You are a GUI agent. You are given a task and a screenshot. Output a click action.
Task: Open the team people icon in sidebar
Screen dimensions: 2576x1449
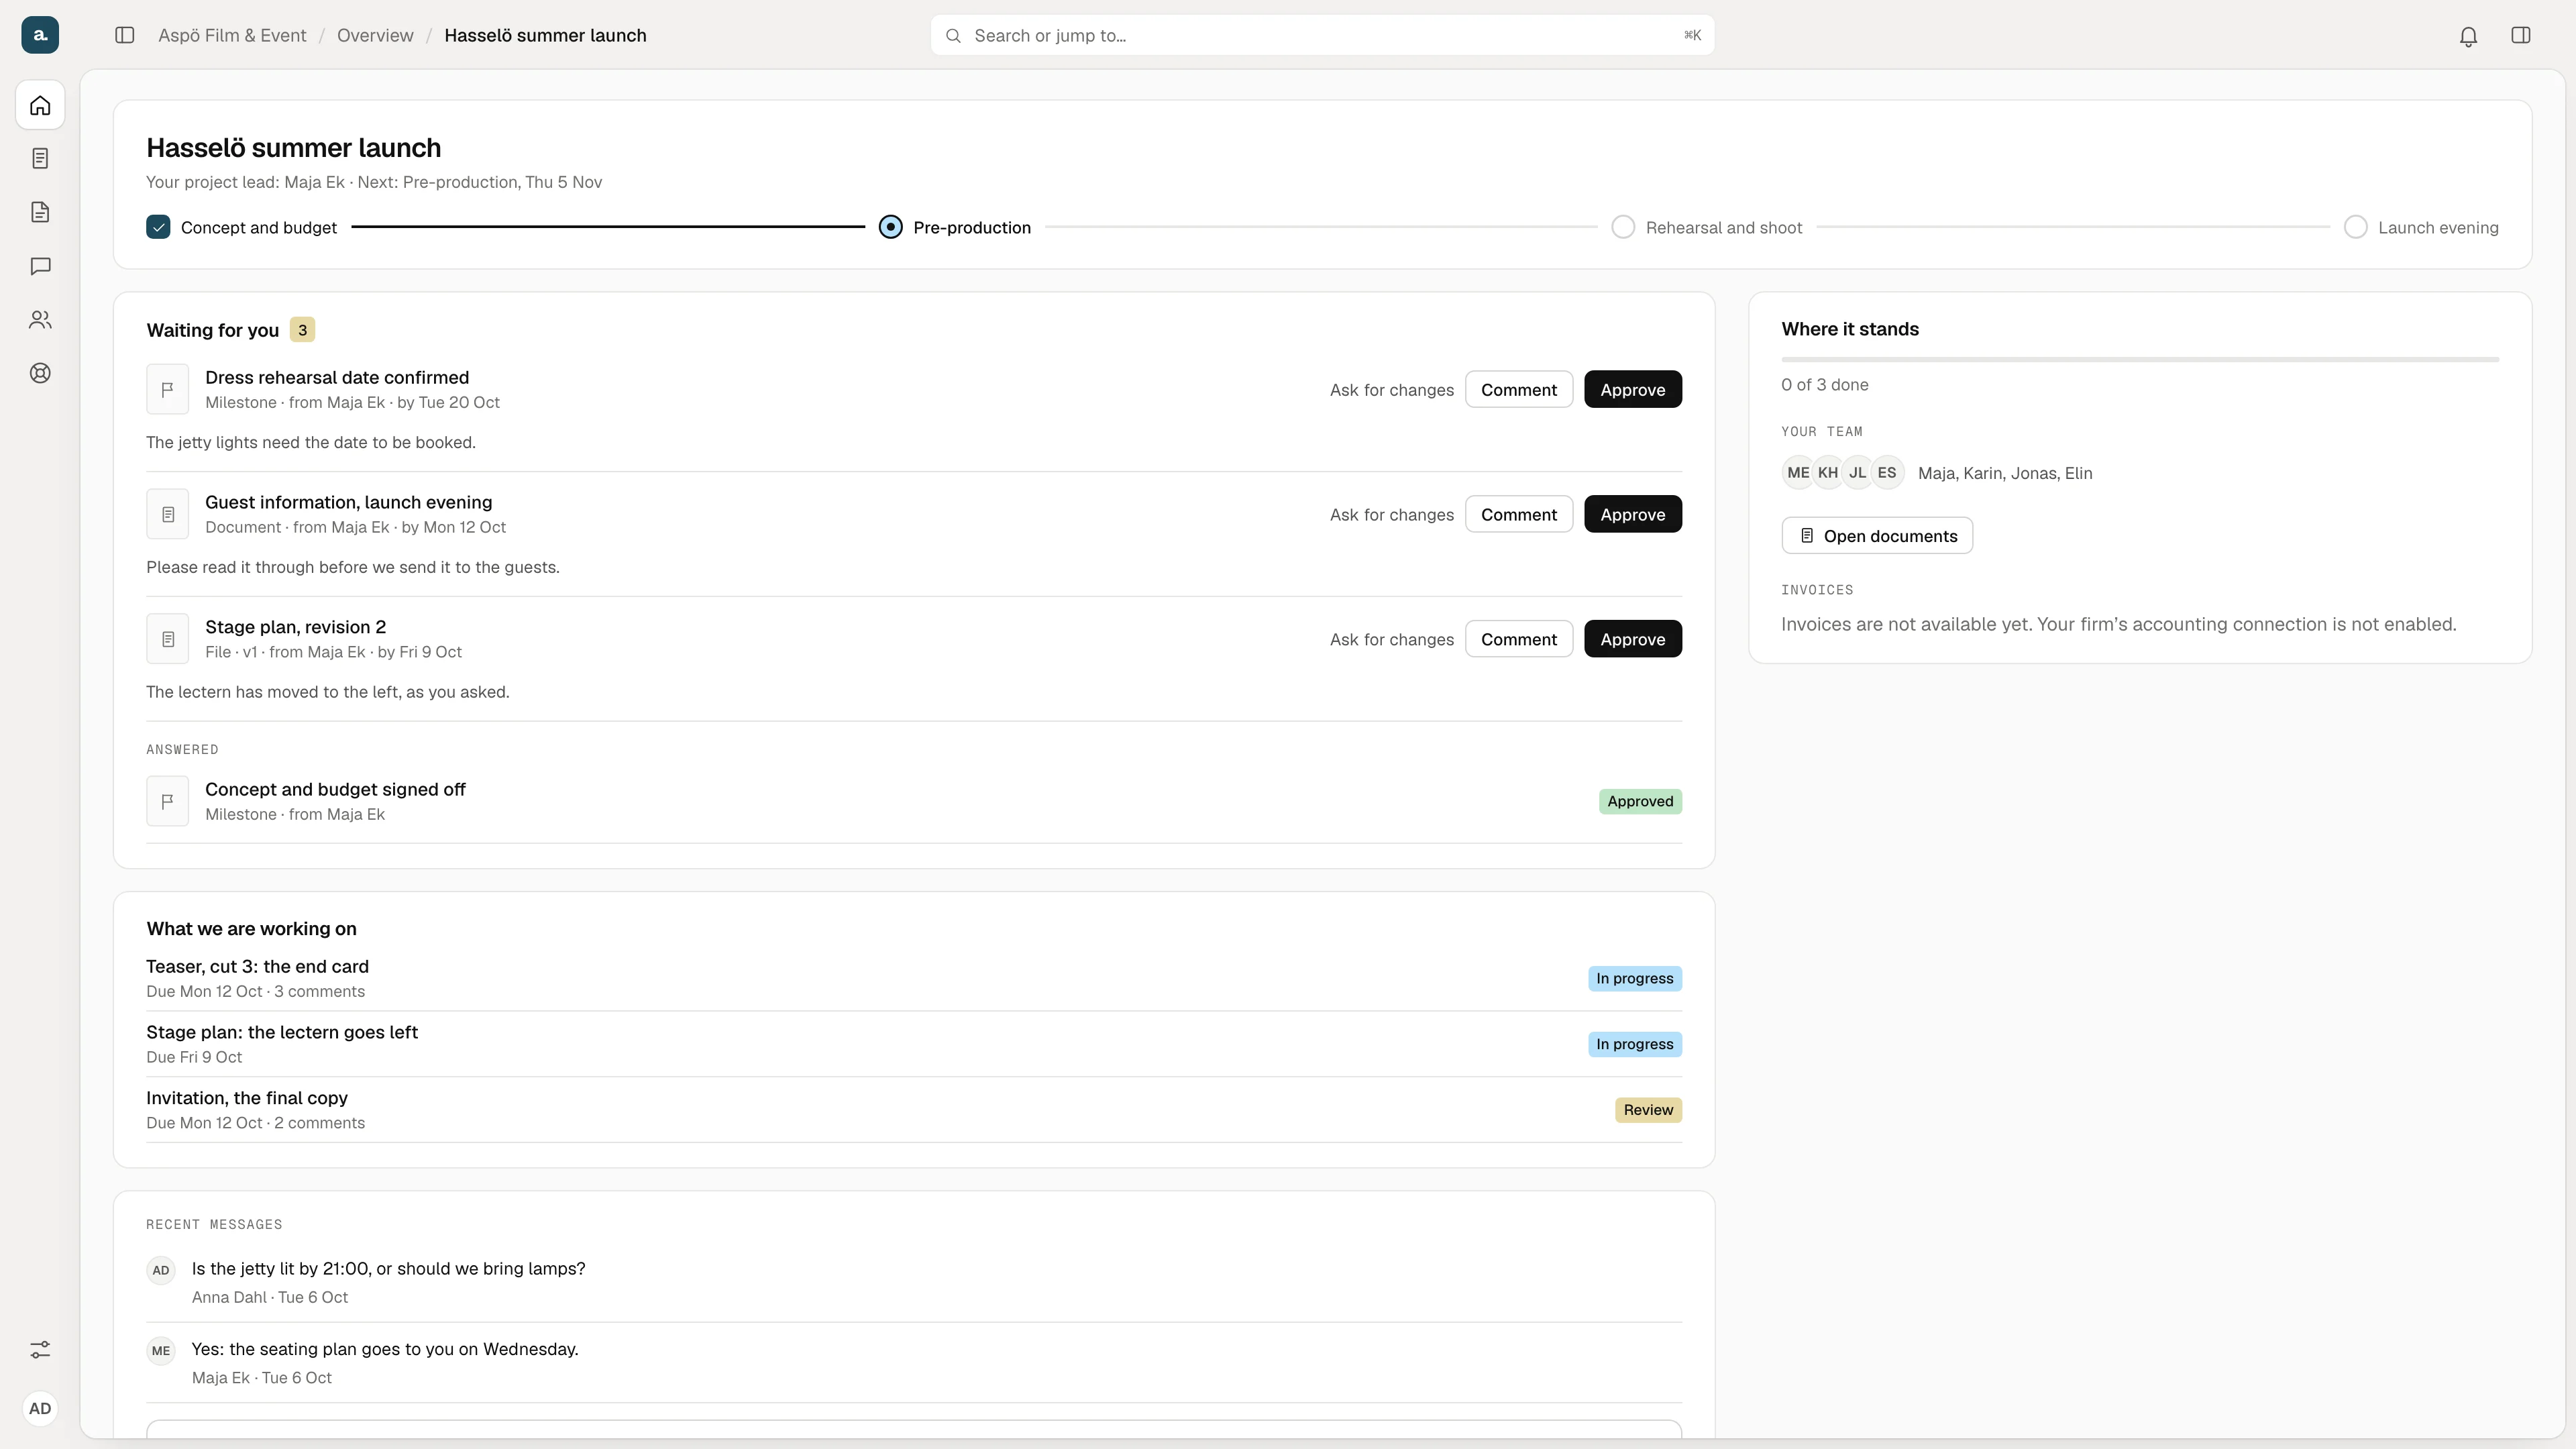click(40, 320)
